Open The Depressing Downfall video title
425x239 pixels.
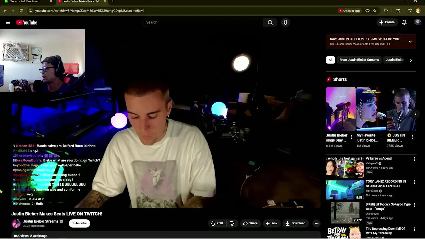385,231
